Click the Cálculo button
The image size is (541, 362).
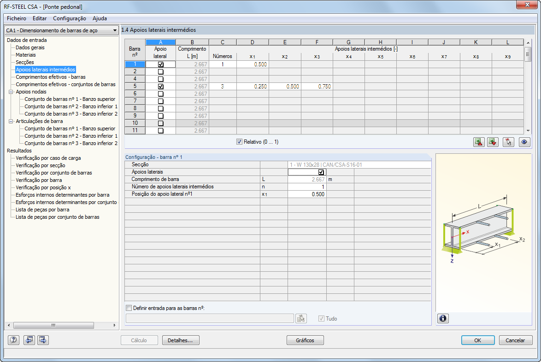(x=139, y=340)
